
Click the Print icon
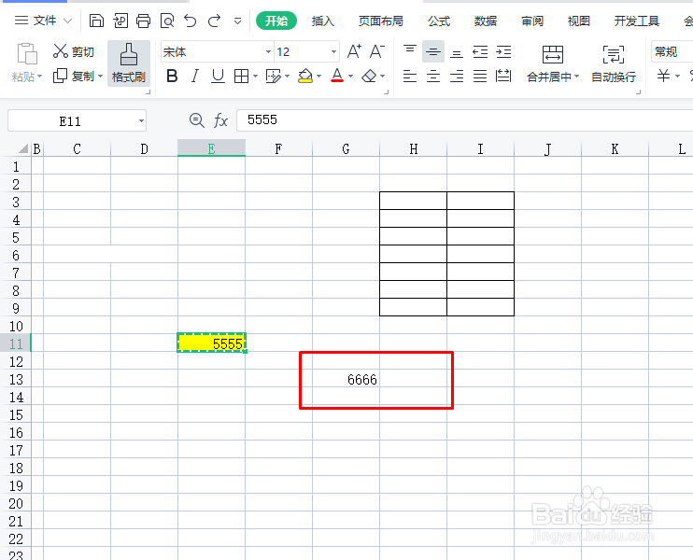pyautogui.click(x=143, y=21)
